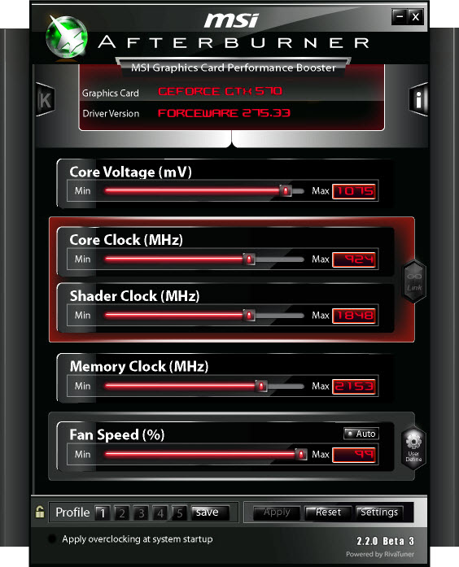Viewport: 459px width, 567px height.
Task: Open the Settings dialog
Action: tap(379, 512)
